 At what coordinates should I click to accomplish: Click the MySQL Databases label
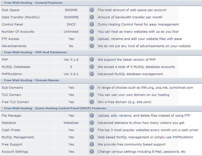pos(16,67)
